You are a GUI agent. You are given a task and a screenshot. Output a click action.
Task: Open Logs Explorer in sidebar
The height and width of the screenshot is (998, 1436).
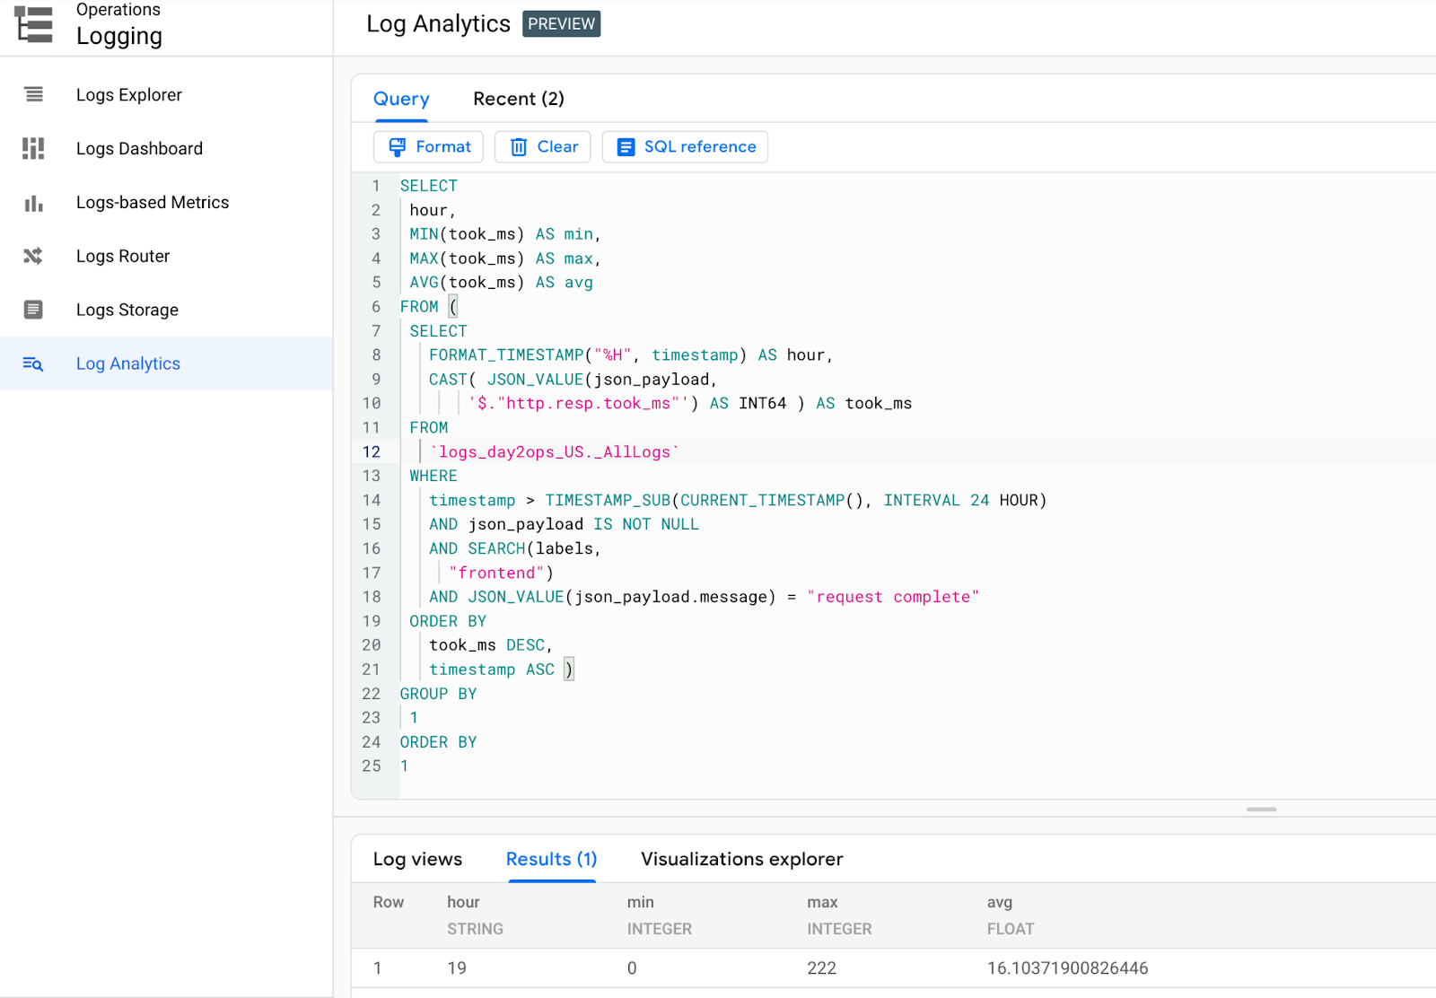(166, 94)
